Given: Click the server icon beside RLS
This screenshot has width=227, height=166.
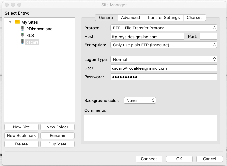Looking at the screenshot, I should pos(22,35).
